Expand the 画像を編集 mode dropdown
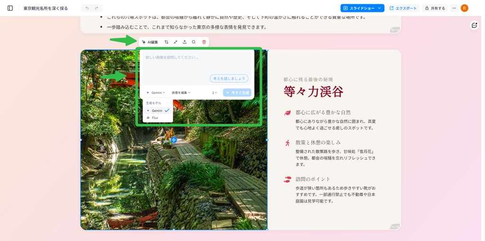Viewport: 485px width, 241px height. point(181,93)
